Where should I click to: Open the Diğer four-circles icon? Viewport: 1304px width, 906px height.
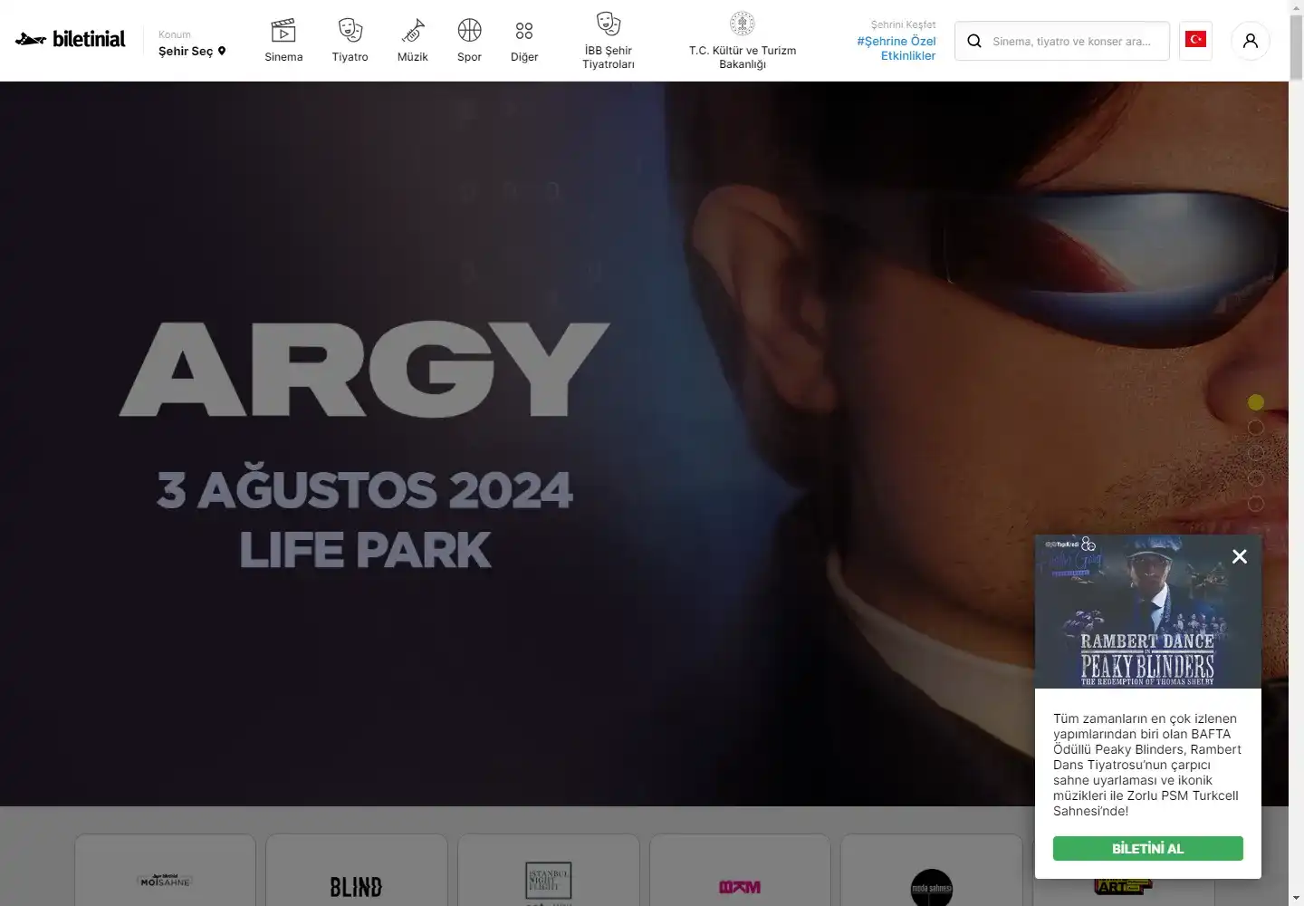524,31
